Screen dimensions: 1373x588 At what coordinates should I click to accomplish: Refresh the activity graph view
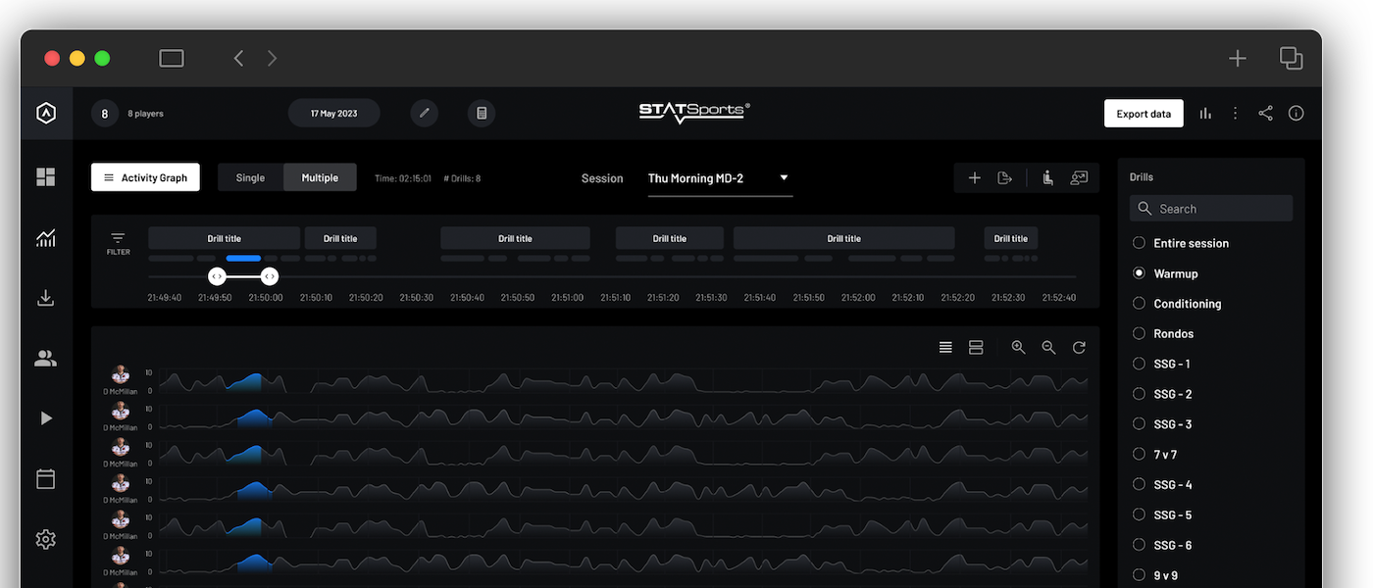coord(1079,348)
